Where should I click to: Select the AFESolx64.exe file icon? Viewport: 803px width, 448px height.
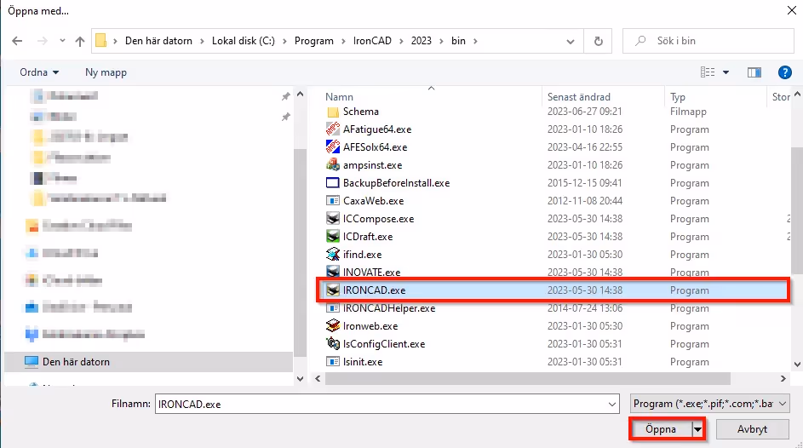coord(333,147)
